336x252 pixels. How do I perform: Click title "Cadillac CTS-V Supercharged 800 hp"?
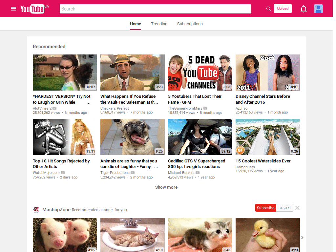pyautogui.click(x=197, y=164)
